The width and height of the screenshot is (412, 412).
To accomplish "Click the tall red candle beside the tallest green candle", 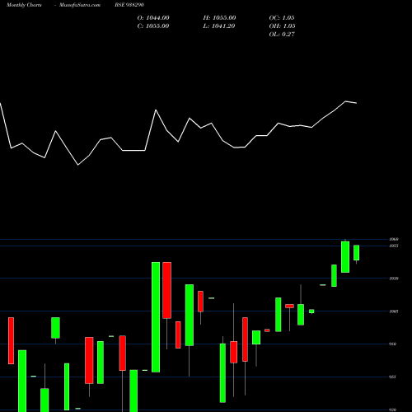I will pyautogui.click(x=167, y=290).
